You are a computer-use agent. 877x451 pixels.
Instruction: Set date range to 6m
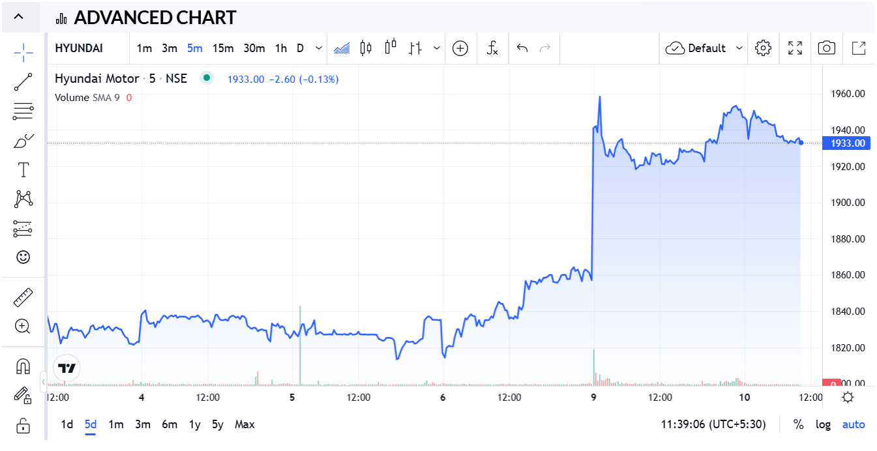tap(170, 425)
